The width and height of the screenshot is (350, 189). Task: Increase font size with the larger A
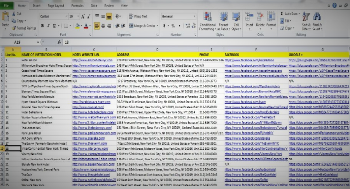(x=83, y=16)
